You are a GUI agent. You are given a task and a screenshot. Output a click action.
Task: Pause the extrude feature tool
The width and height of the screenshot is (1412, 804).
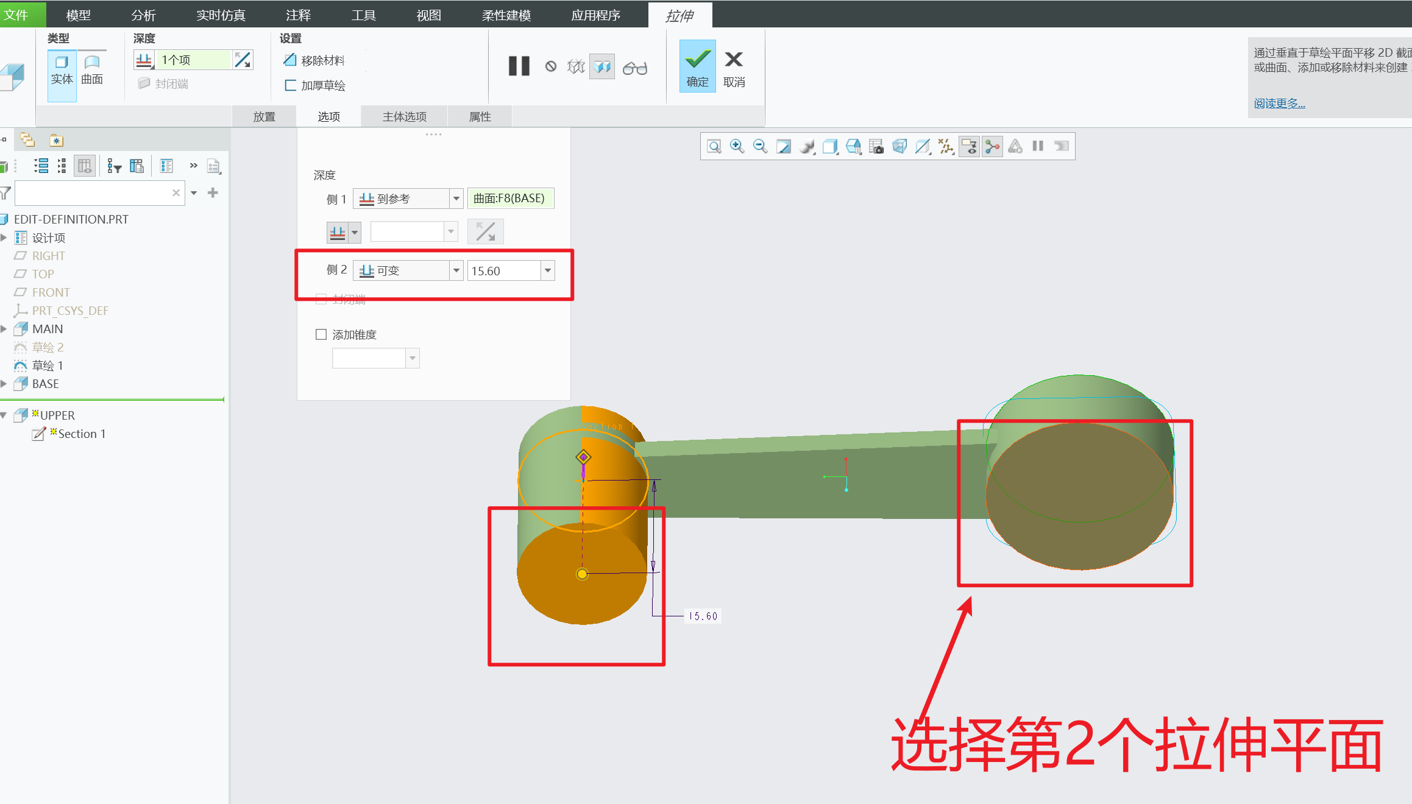tap(519, 66)
